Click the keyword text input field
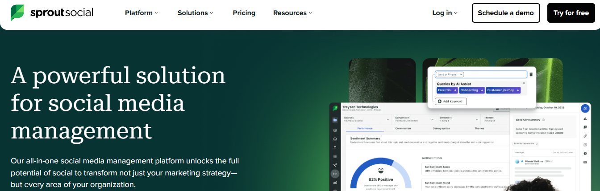600x191 pixels. tap(480, 74)
